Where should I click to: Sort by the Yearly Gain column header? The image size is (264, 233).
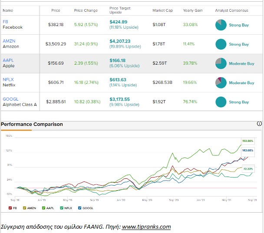tap(193, 10)
